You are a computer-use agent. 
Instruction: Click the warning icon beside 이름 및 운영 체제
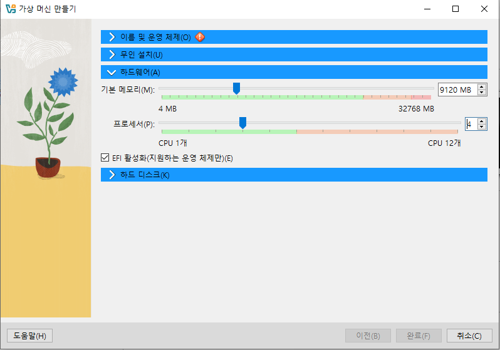point(200,37)
